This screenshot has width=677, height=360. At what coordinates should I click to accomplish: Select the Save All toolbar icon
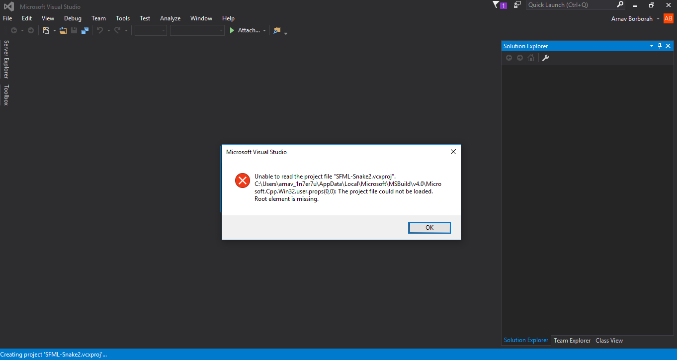(85, 30)
